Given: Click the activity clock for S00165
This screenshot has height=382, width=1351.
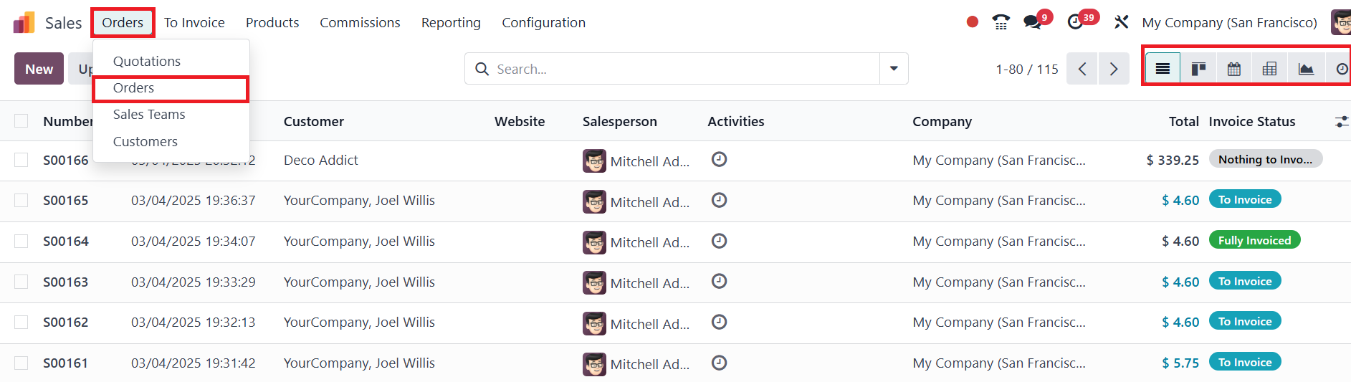Looking at the screenshot, I should pos(719,200).
